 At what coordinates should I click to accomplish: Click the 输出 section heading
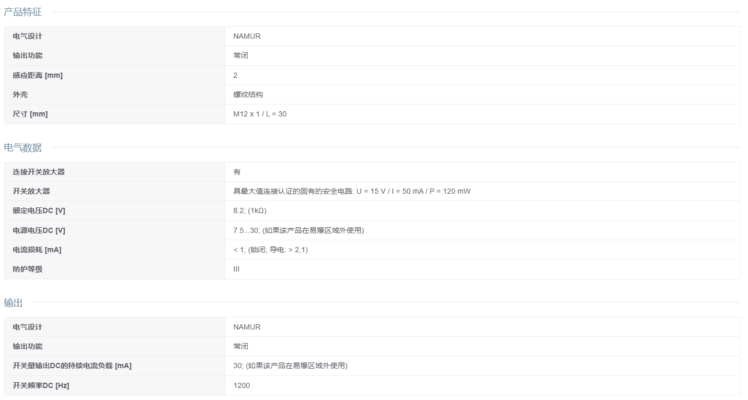pyautogui.click(x=13, y=303)
